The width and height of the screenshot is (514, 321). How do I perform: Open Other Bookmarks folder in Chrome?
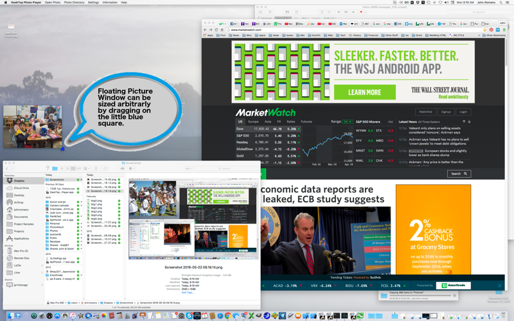[x=494, y=35]
